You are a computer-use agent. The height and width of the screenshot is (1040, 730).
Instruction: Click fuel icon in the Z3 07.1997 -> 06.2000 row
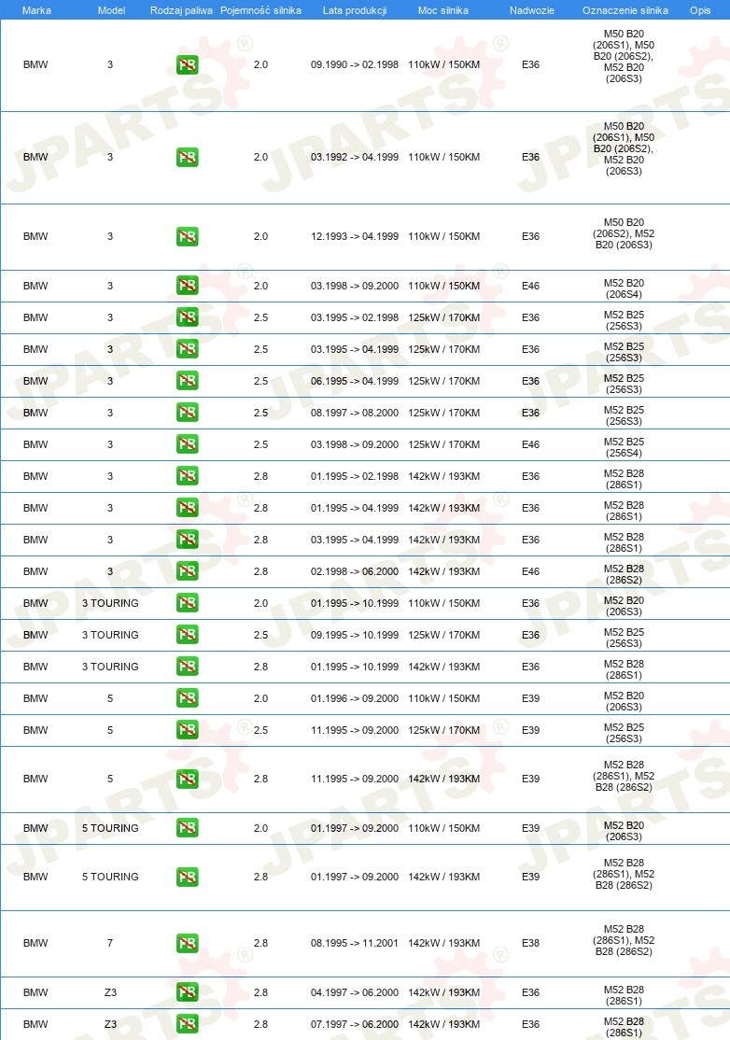click(x=188, y=1024)
